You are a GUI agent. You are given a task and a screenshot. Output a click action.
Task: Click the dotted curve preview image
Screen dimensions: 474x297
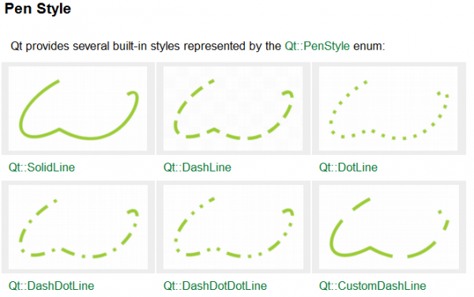point(389,109)
